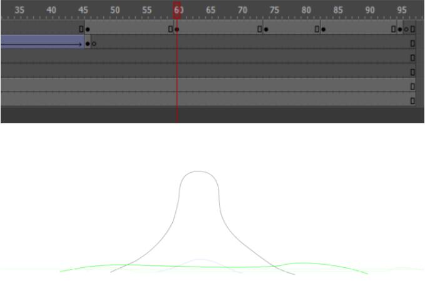Viewport: 425px width, 291px height.
Task: Select the top layer keyframe at frame 46
Action: [88, 29]
